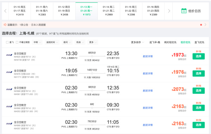The image size is (211, 134).
Task: Select date tab 01-10 周五 ¥2419
Action: (x=20, y=11)
